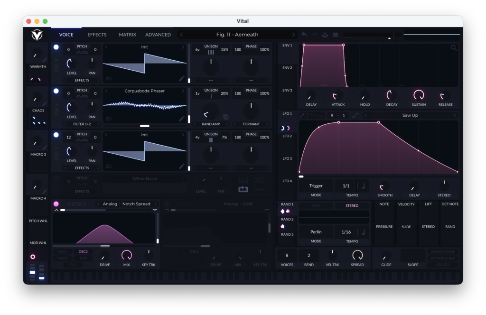Click the STEREO button in RAND 1
This screenshot has height=315, width=486.
pyautogui.click(x=352, y=206)
